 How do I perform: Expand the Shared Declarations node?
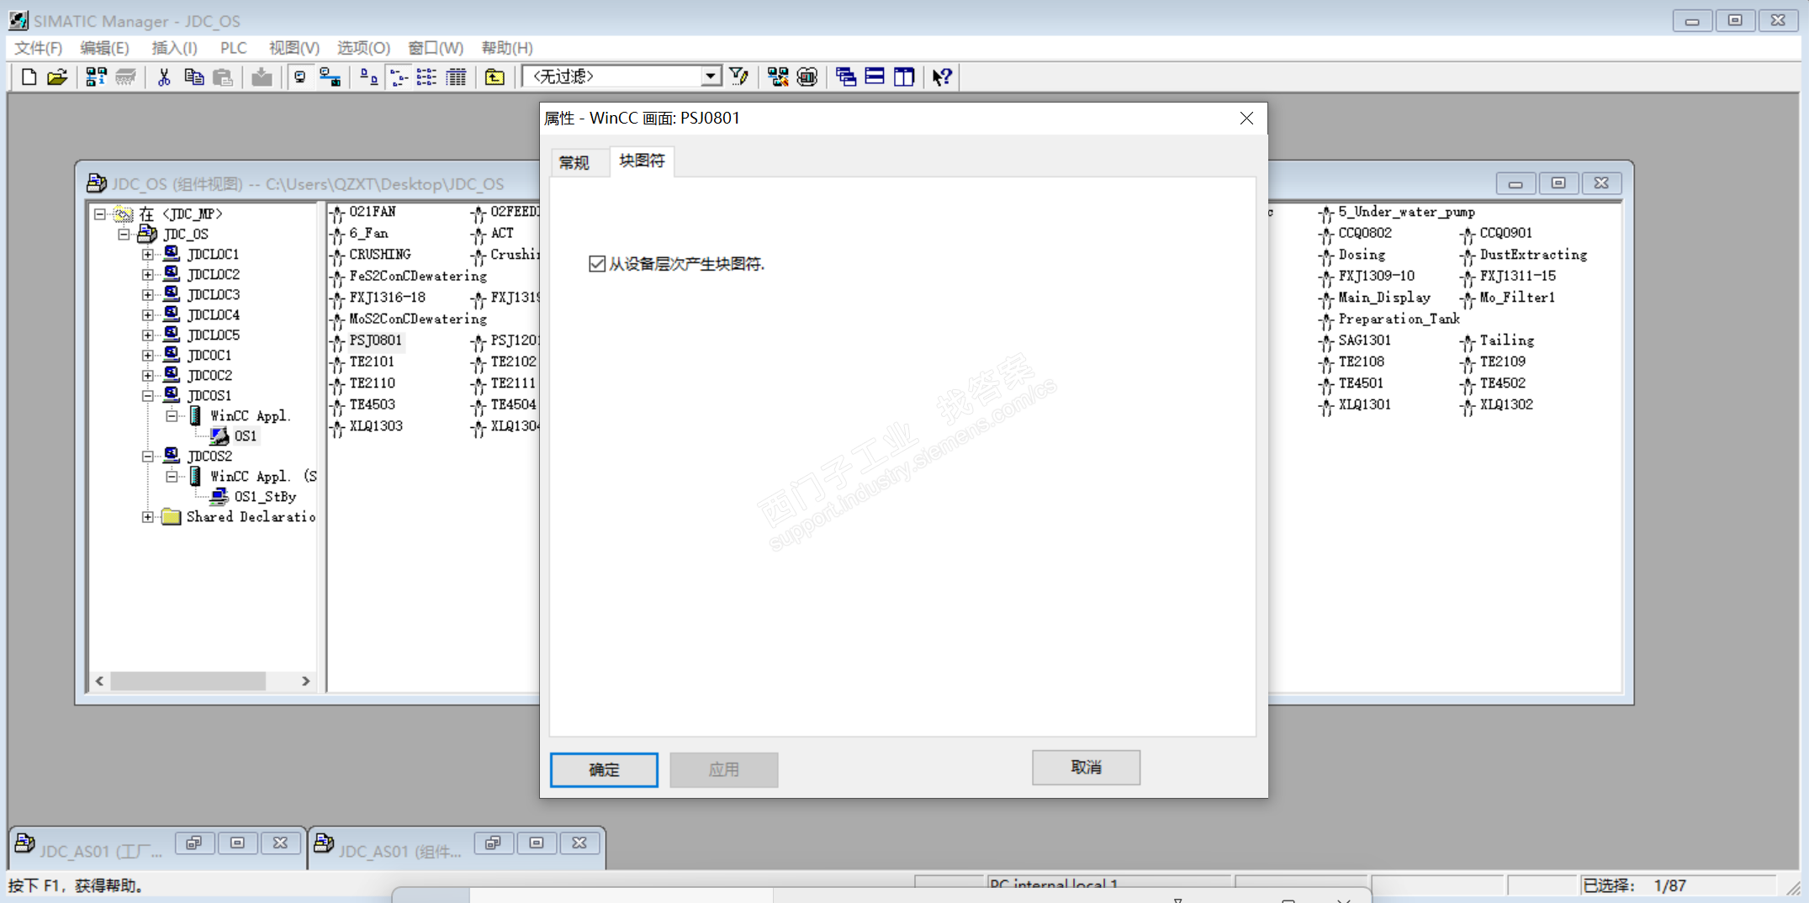click(x=148, y=516)
